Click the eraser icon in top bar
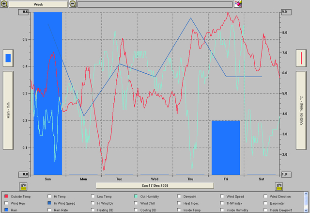The image size is (310, 213). [238, 4]
